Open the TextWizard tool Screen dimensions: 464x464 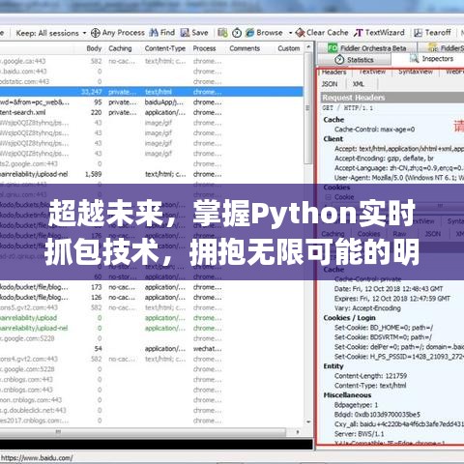(x=379, y=33)
